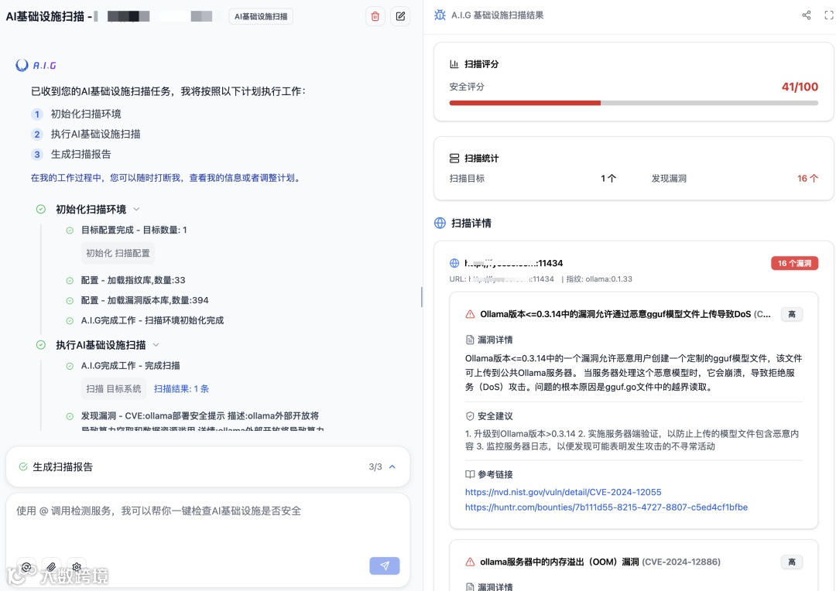Share the scan results via share icon
This screenshot has width=836, height=591.
click(x=806, y=15)
